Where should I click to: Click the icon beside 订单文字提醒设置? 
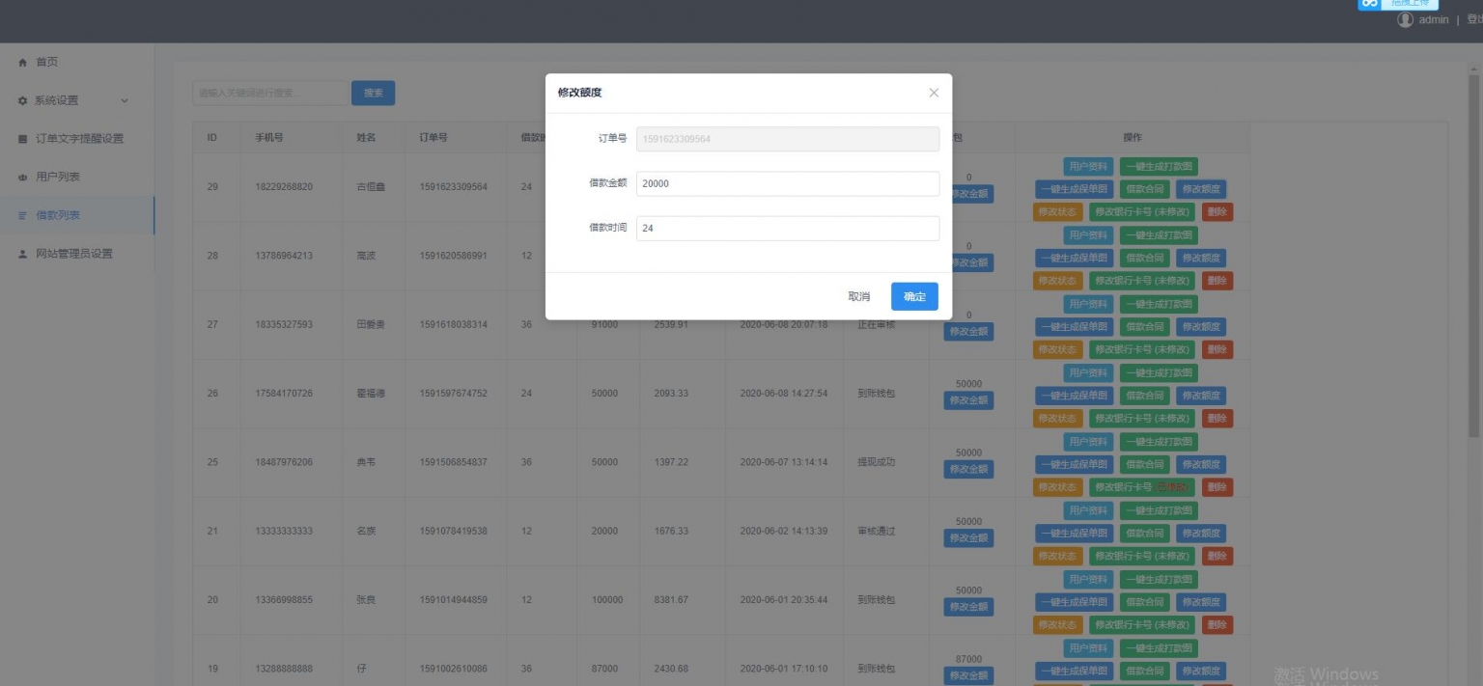[23, 139]
